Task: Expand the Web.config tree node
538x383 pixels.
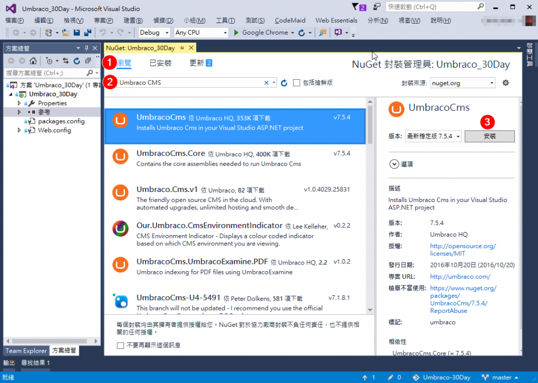Action: click(19, 130)
